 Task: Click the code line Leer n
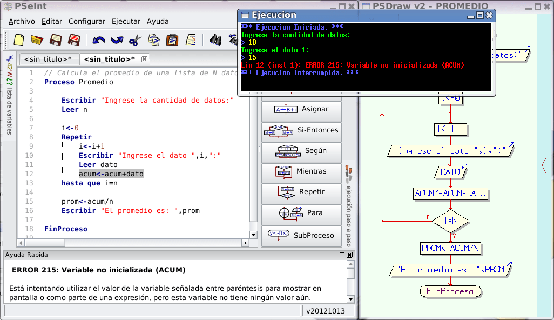pos(74,109)
